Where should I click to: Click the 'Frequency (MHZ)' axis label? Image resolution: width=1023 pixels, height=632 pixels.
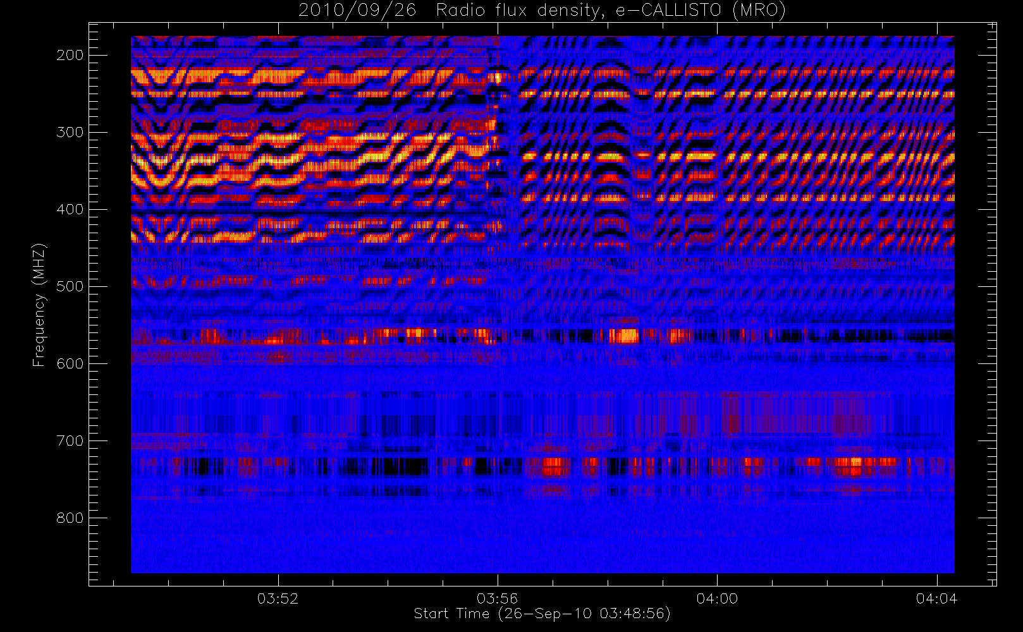(39, 305)
